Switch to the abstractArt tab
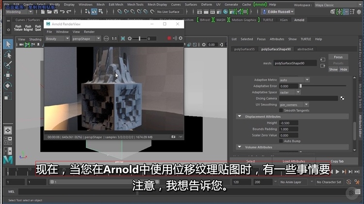 [x=305, y=49]
